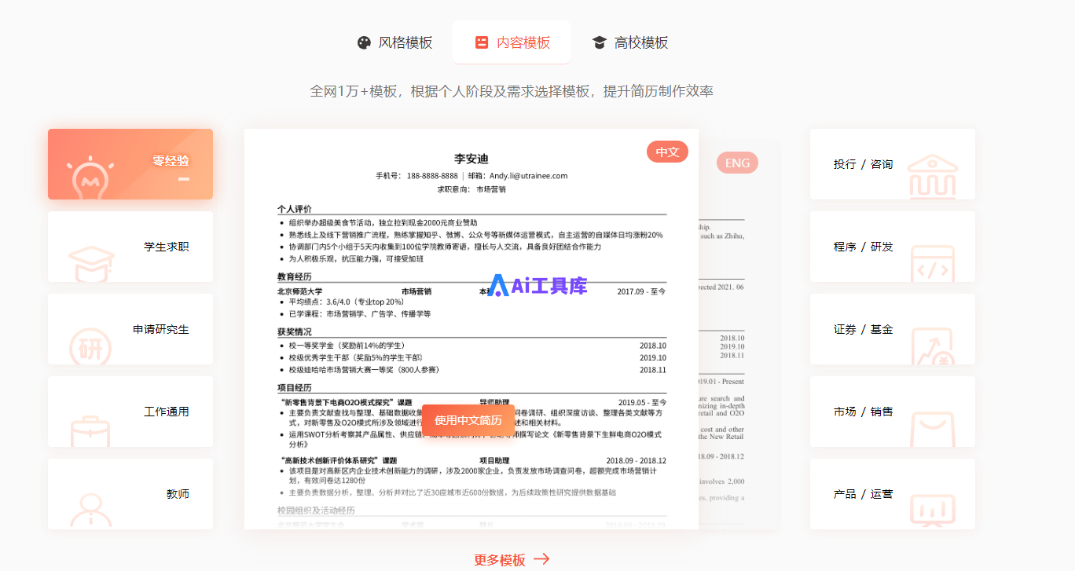Click the 教育经历 heading in the resume

pyautogui.click(x=295, y=276)
